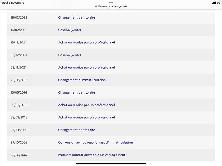Open the histovec.interieur.gouv.fr address field

coord(111,6)
